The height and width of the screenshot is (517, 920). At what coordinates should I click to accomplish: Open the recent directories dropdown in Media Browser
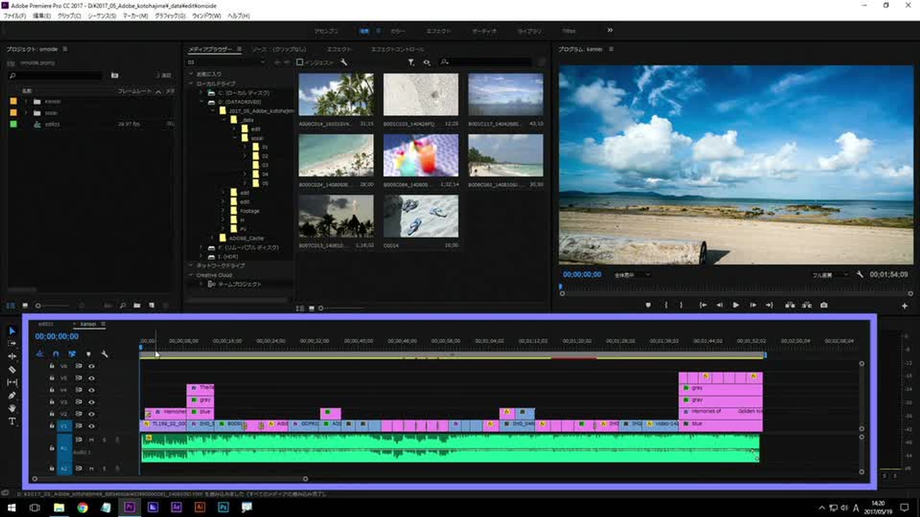pyautogui.click(x=262, y=62)
